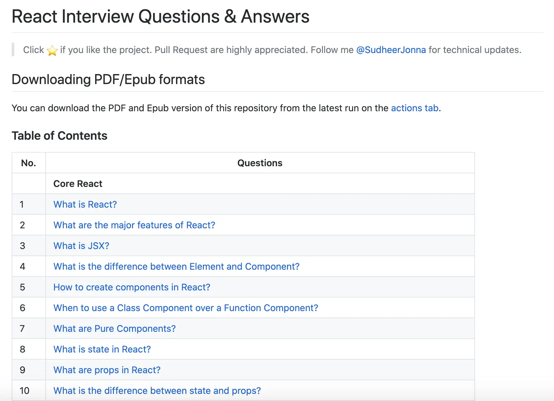
Task: Open the actions tab link
Action: 415,108
